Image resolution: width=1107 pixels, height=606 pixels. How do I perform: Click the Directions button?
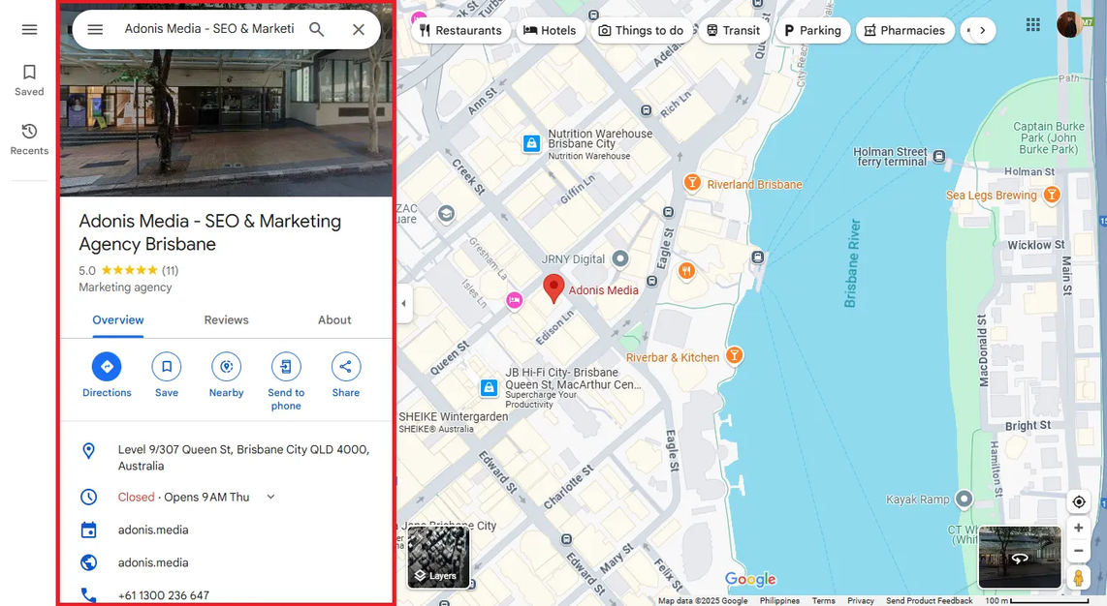[107, 376]
